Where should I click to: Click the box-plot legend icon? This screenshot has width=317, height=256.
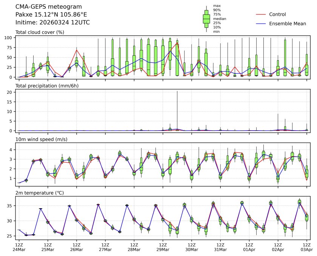pos(206,19)
